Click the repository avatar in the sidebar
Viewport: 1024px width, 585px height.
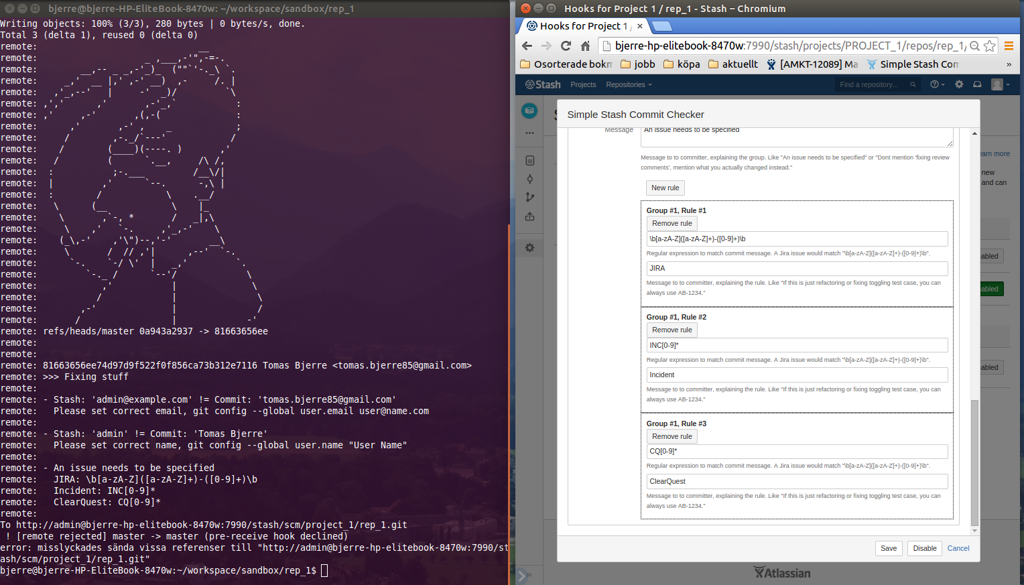[529, 111]
